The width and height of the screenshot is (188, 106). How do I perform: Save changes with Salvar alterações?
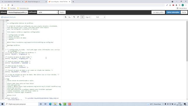[173, 12]
